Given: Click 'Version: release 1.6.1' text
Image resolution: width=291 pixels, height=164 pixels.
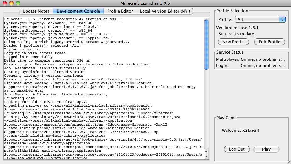Looking at the screenshot, I should [237, 28].
